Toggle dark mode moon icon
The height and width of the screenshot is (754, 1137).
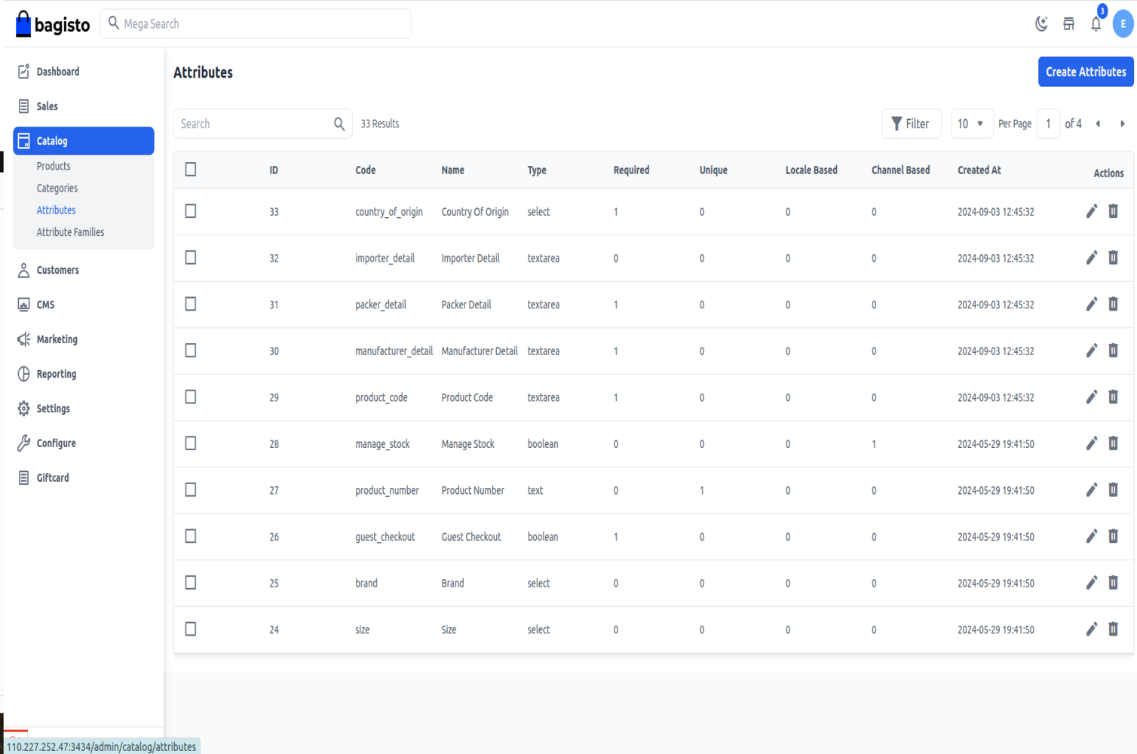1041,24
